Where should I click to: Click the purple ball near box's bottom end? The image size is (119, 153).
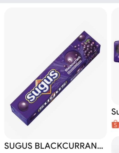[23, 106]
